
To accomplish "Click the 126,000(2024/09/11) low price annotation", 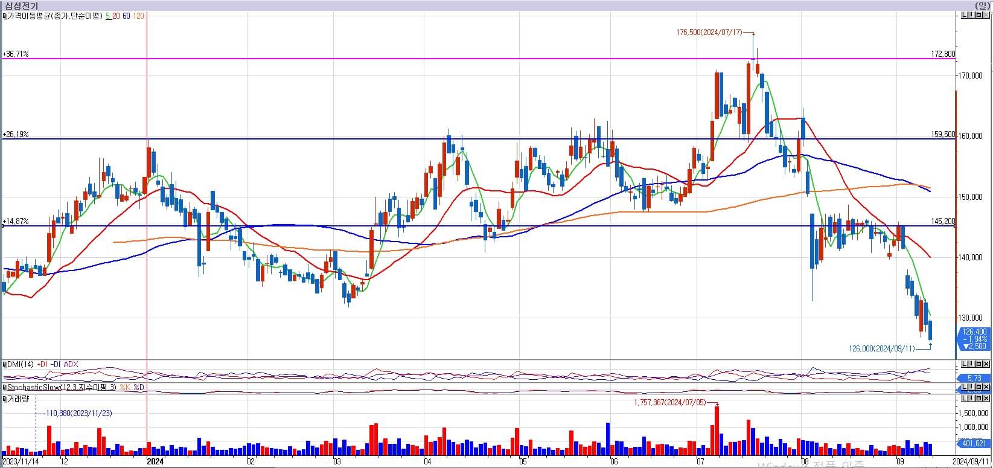I will [882, 348].
